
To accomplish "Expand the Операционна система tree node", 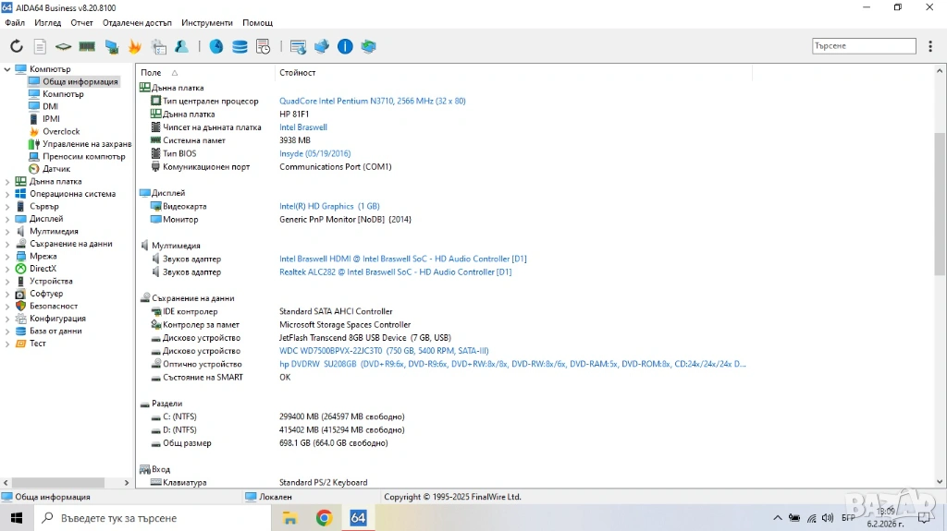I will pos(7,194).
